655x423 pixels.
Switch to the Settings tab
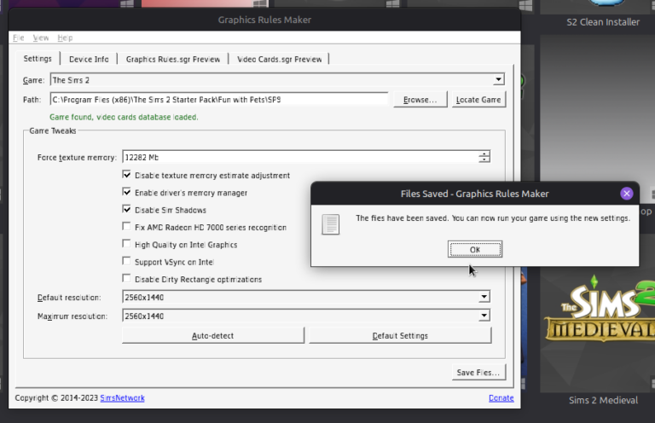pos(38,59)
